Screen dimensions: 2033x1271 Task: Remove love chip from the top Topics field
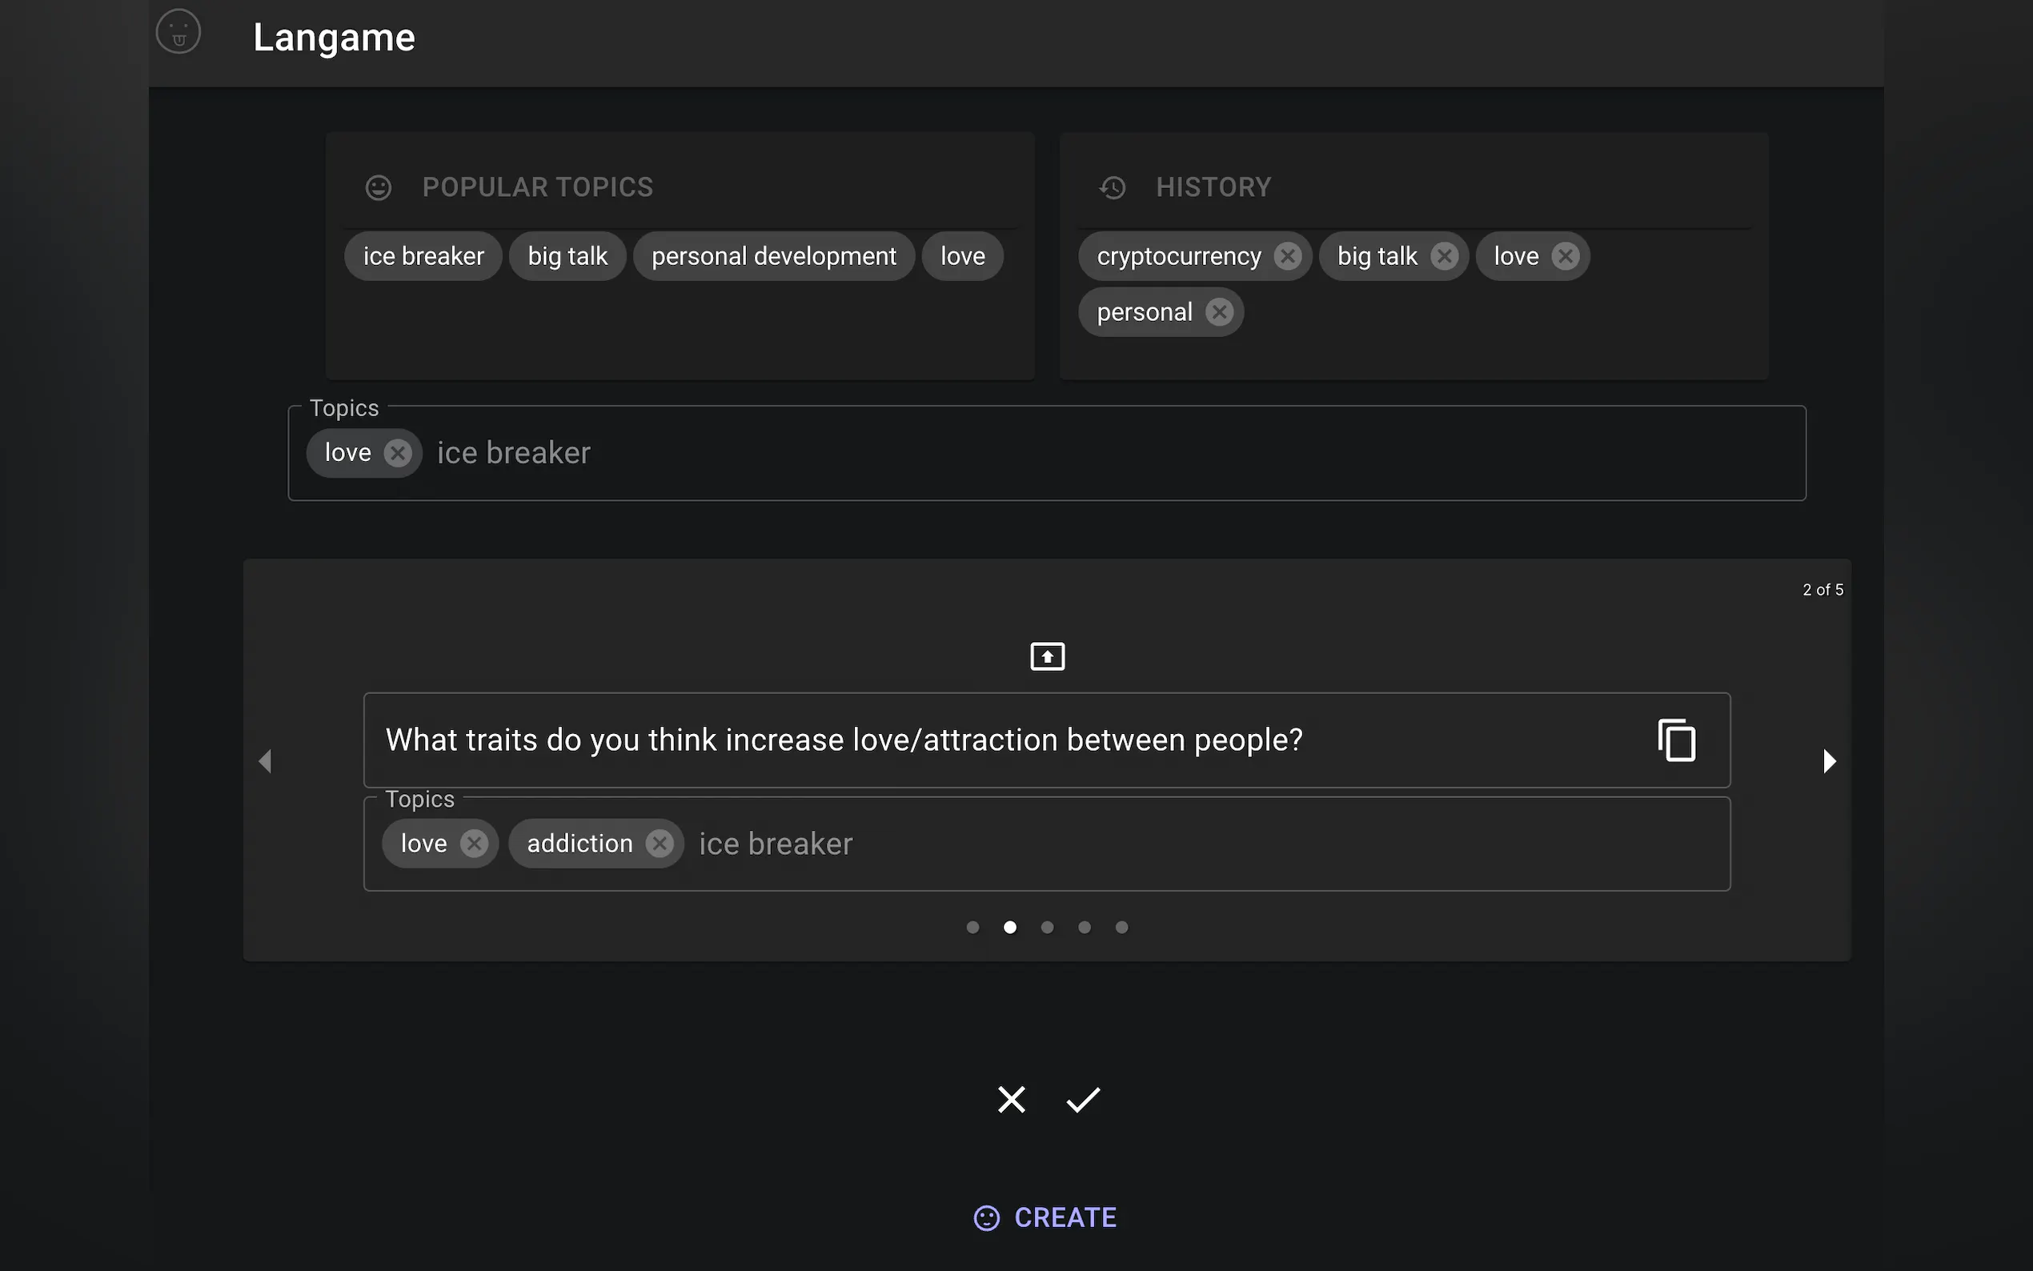[398, 453]
